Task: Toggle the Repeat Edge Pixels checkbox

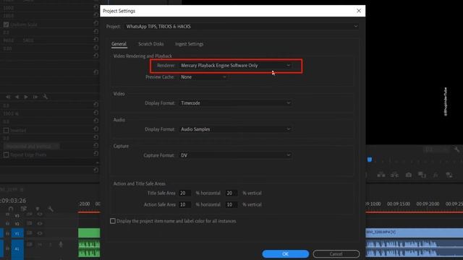Action: pyautogui.click(x=6, y=155)
